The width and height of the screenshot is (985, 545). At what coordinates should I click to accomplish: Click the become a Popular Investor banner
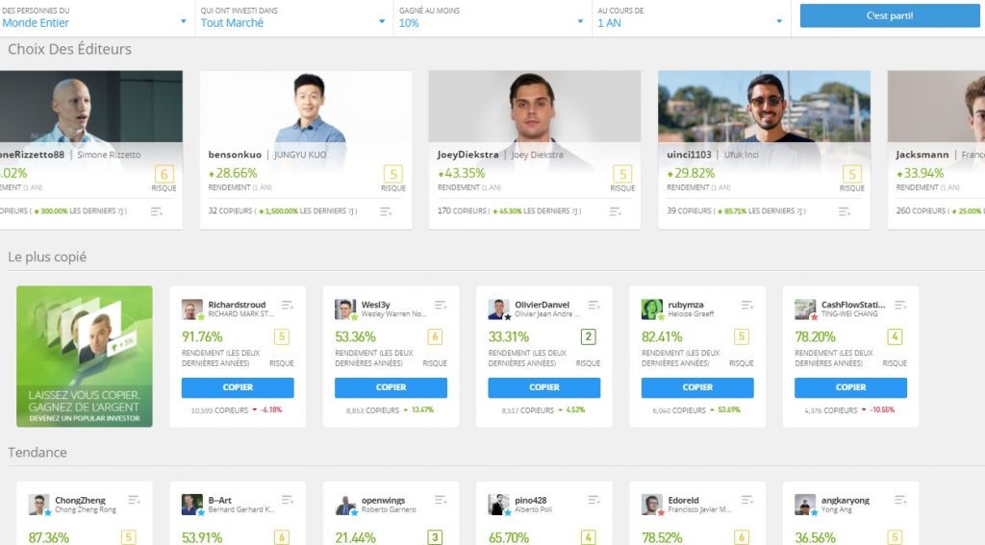85,357
